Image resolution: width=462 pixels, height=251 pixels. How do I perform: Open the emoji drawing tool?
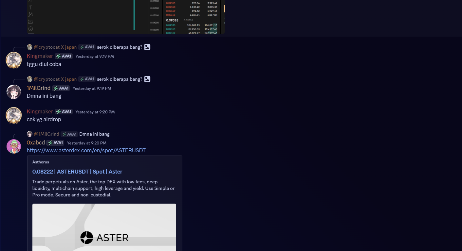pos(30,29)
